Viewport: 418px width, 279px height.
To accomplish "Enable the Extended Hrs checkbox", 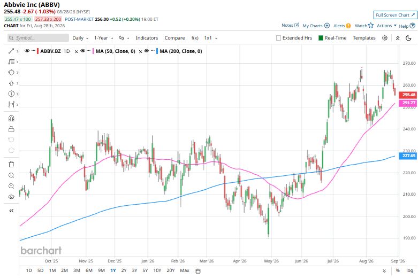I will tap(279, 38).
